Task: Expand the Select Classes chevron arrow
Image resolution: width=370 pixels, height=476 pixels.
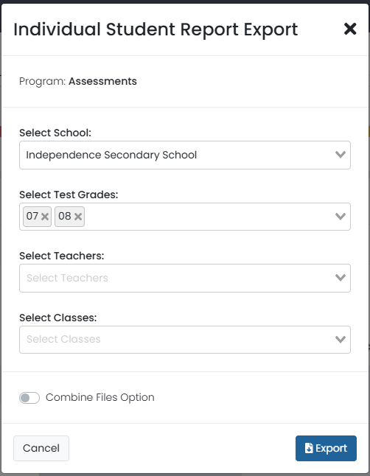Action: pyautogui.click(x=341, y=339)
